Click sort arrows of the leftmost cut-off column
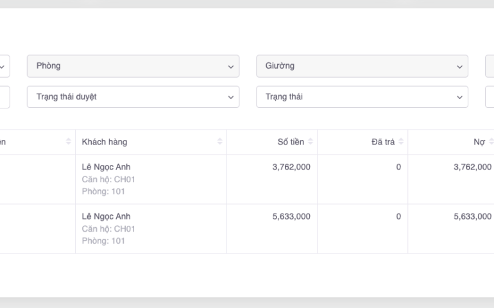494x308 pixels. (x=69, y=142)
